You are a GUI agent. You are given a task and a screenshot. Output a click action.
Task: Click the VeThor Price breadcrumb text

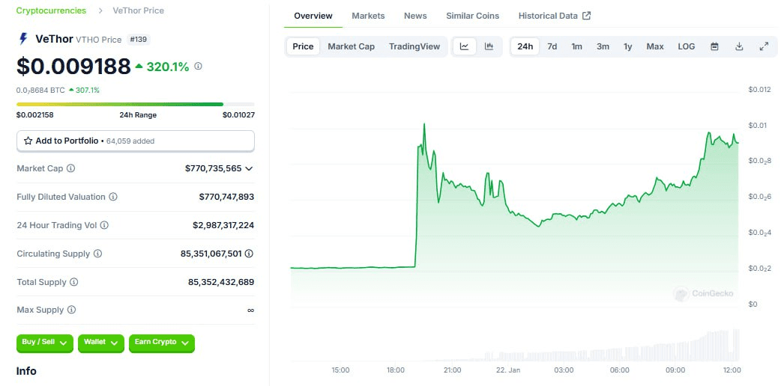coord(139,10)
